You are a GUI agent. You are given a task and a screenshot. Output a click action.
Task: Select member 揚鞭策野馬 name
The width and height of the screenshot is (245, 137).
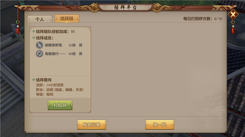click(53, 45)
